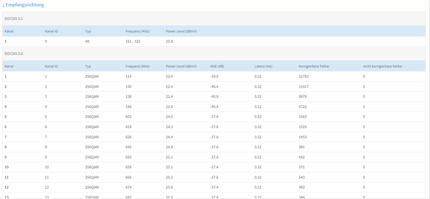Image resolution: width=430 pixels, height=199 pixels.
Task: Click the 11417 correctable errors value
Action: [304, 87]
